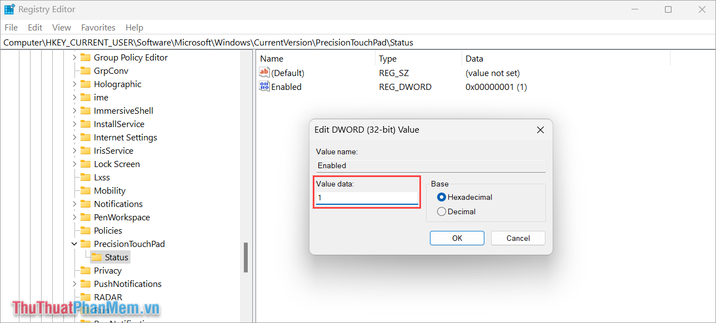Select the Enabled DWORD value icon
716x323 pixels.
point(264,87)
